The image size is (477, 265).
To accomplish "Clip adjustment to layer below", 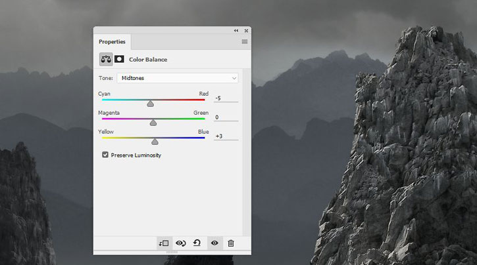I will click(x=164, y=243).
